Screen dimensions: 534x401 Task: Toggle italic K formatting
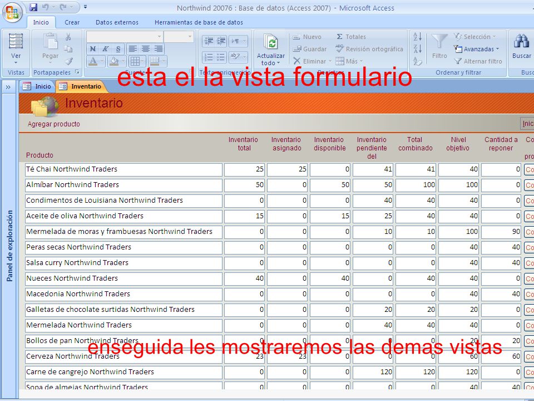pos(106,49)
